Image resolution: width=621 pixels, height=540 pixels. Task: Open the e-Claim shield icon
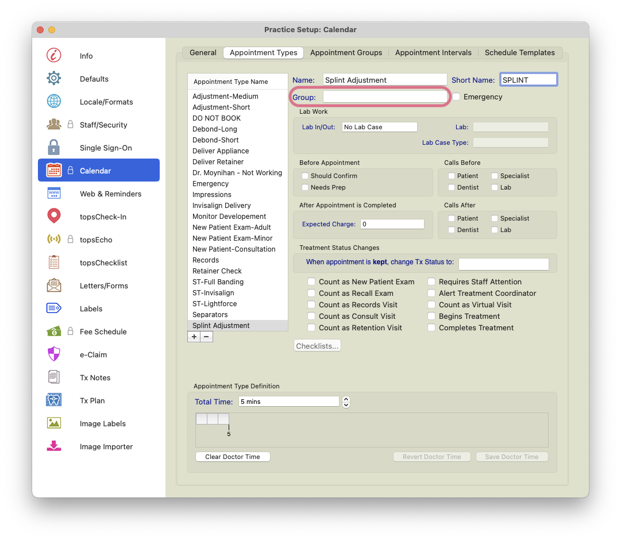[54, 354]
